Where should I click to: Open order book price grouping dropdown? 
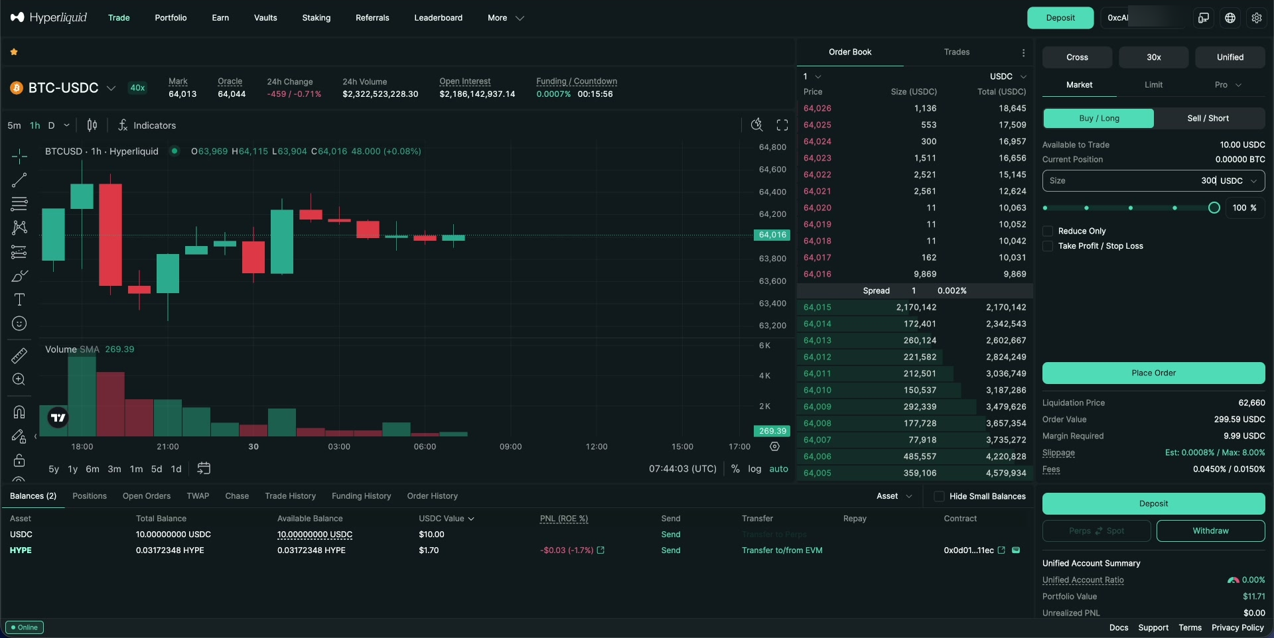812,76
